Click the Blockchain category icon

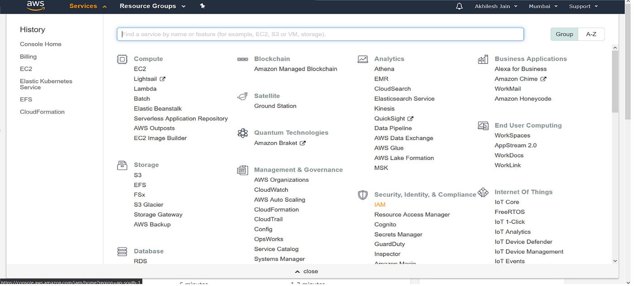(x=243, y=59)
